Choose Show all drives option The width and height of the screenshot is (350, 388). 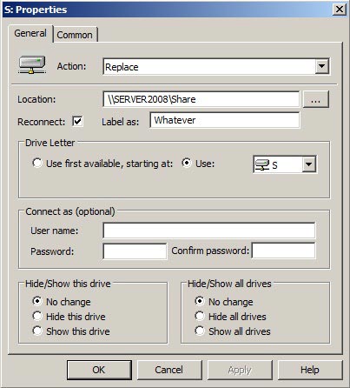(200, 331)
